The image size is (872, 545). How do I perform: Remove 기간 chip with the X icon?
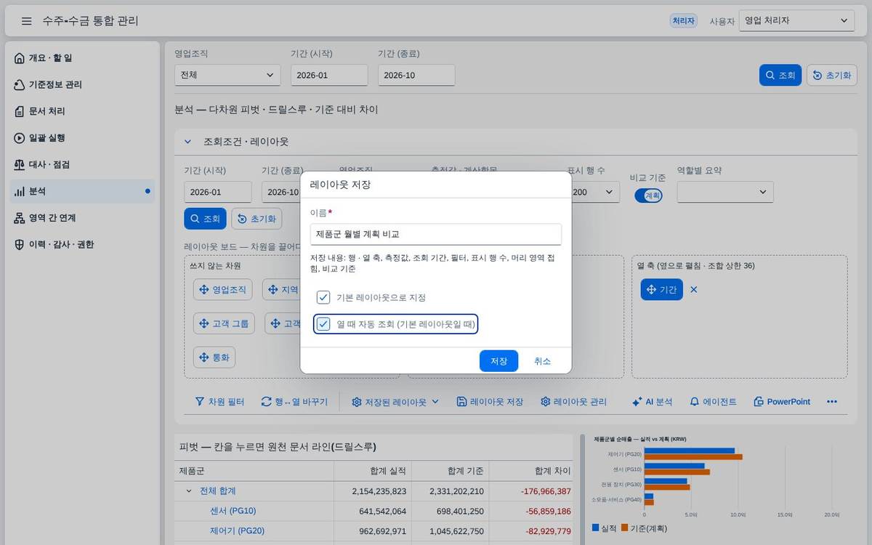(x=694, y=289)
